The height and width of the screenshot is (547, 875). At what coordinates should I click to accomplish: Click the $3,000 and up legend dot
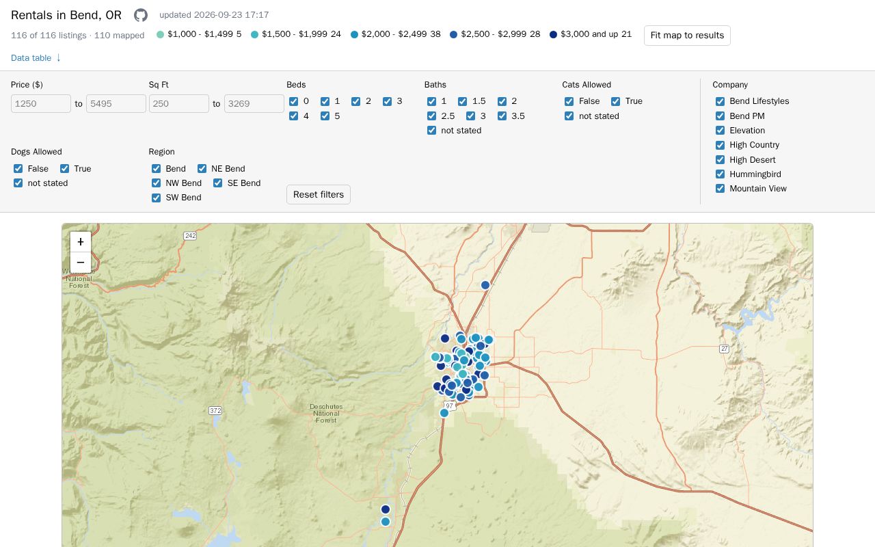(x=554, y=34)
